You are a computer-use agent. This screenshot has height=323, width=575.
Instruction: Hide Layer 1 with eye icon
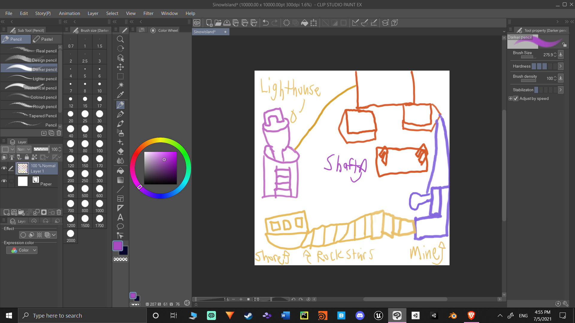pyautogui.click(x=4, y=168)
